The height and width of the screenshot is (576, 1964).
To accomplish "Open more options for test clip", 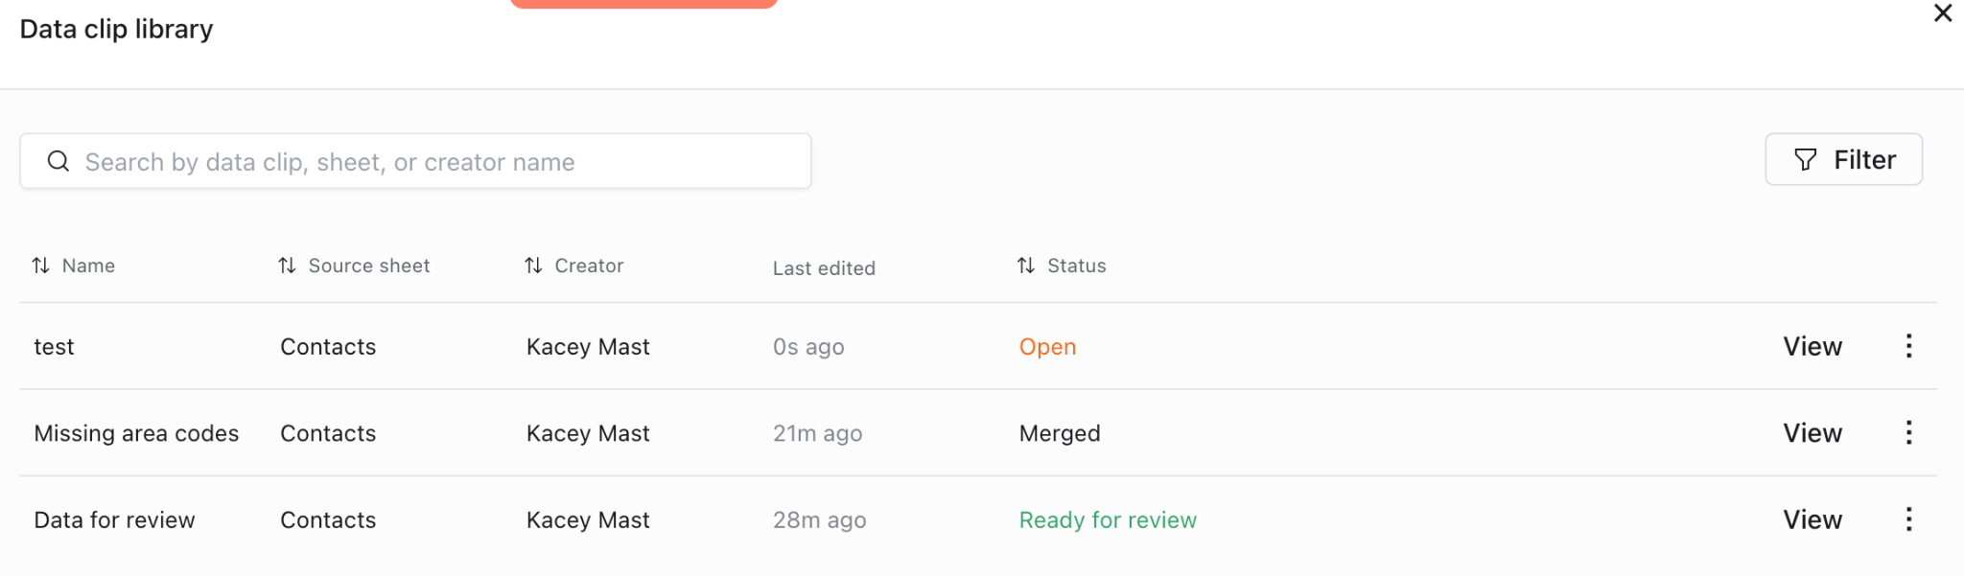I will pyautogui.click(x=1908, y=346).
